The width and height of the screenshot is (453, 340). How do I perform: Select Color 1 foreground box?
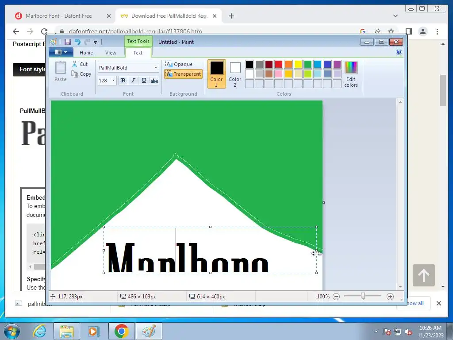(216, 74)
